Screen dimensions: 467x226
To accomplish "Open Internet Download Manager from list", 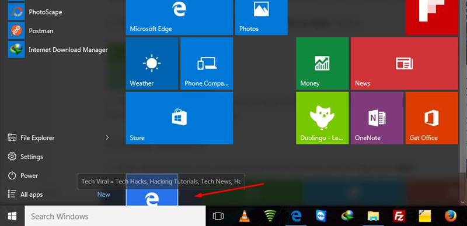I will tap(58, 50).
